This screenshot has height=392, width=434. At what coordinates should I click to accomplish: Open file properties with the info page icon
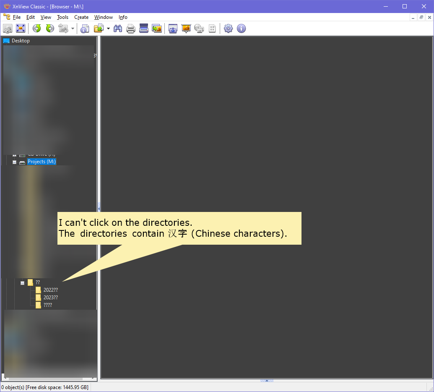pyautogui.click(x=85, y=28)
